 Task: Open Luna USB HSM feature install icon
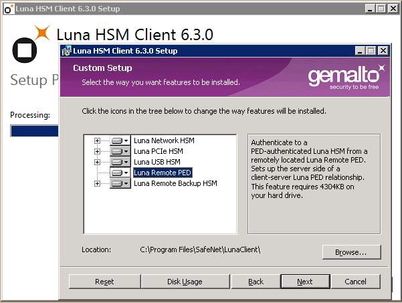tap(120, 162)
